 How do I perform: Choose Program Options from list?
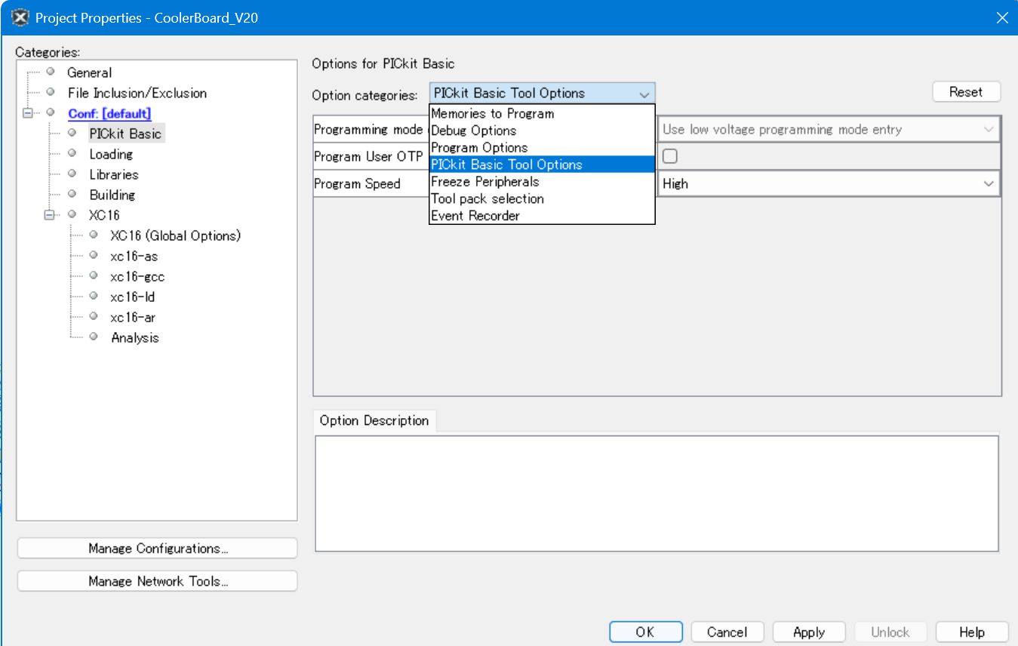542,147
